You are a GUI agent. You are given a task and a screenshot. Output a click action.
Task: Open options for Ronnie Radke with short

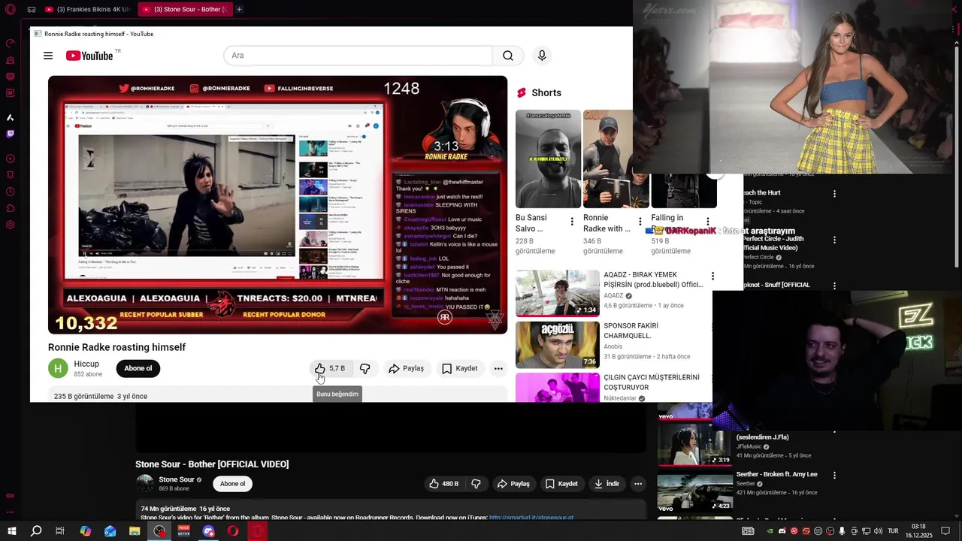click(x=640, y=222)
